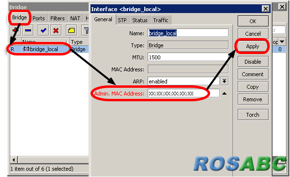Click the Admin. MAC Address input field
This screenshot has height=177, width=290.
[x=183, y=94]
